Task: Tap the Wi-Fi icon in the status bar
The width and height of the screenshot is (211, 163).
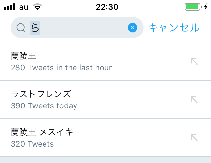Action: coord(38,7)
